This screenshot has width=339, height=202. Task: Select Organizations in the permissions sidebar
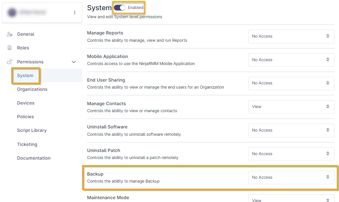pyautogui.click(x=32, y=89)
